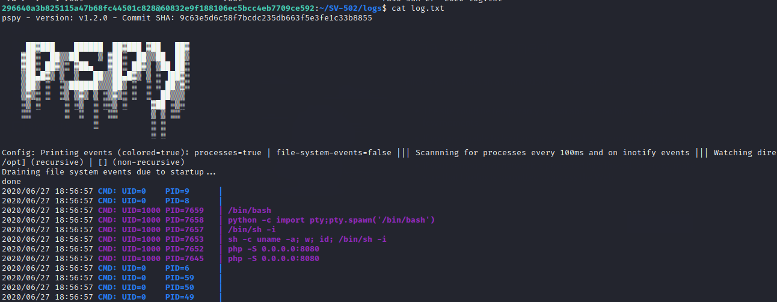Click the 'processes=true' setting

(x=228, y=153)
